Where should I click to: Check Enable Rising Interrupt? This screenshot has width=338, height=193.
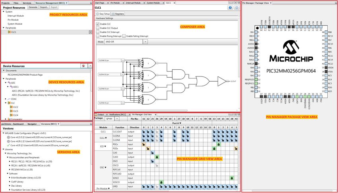(x=98, y=36)
